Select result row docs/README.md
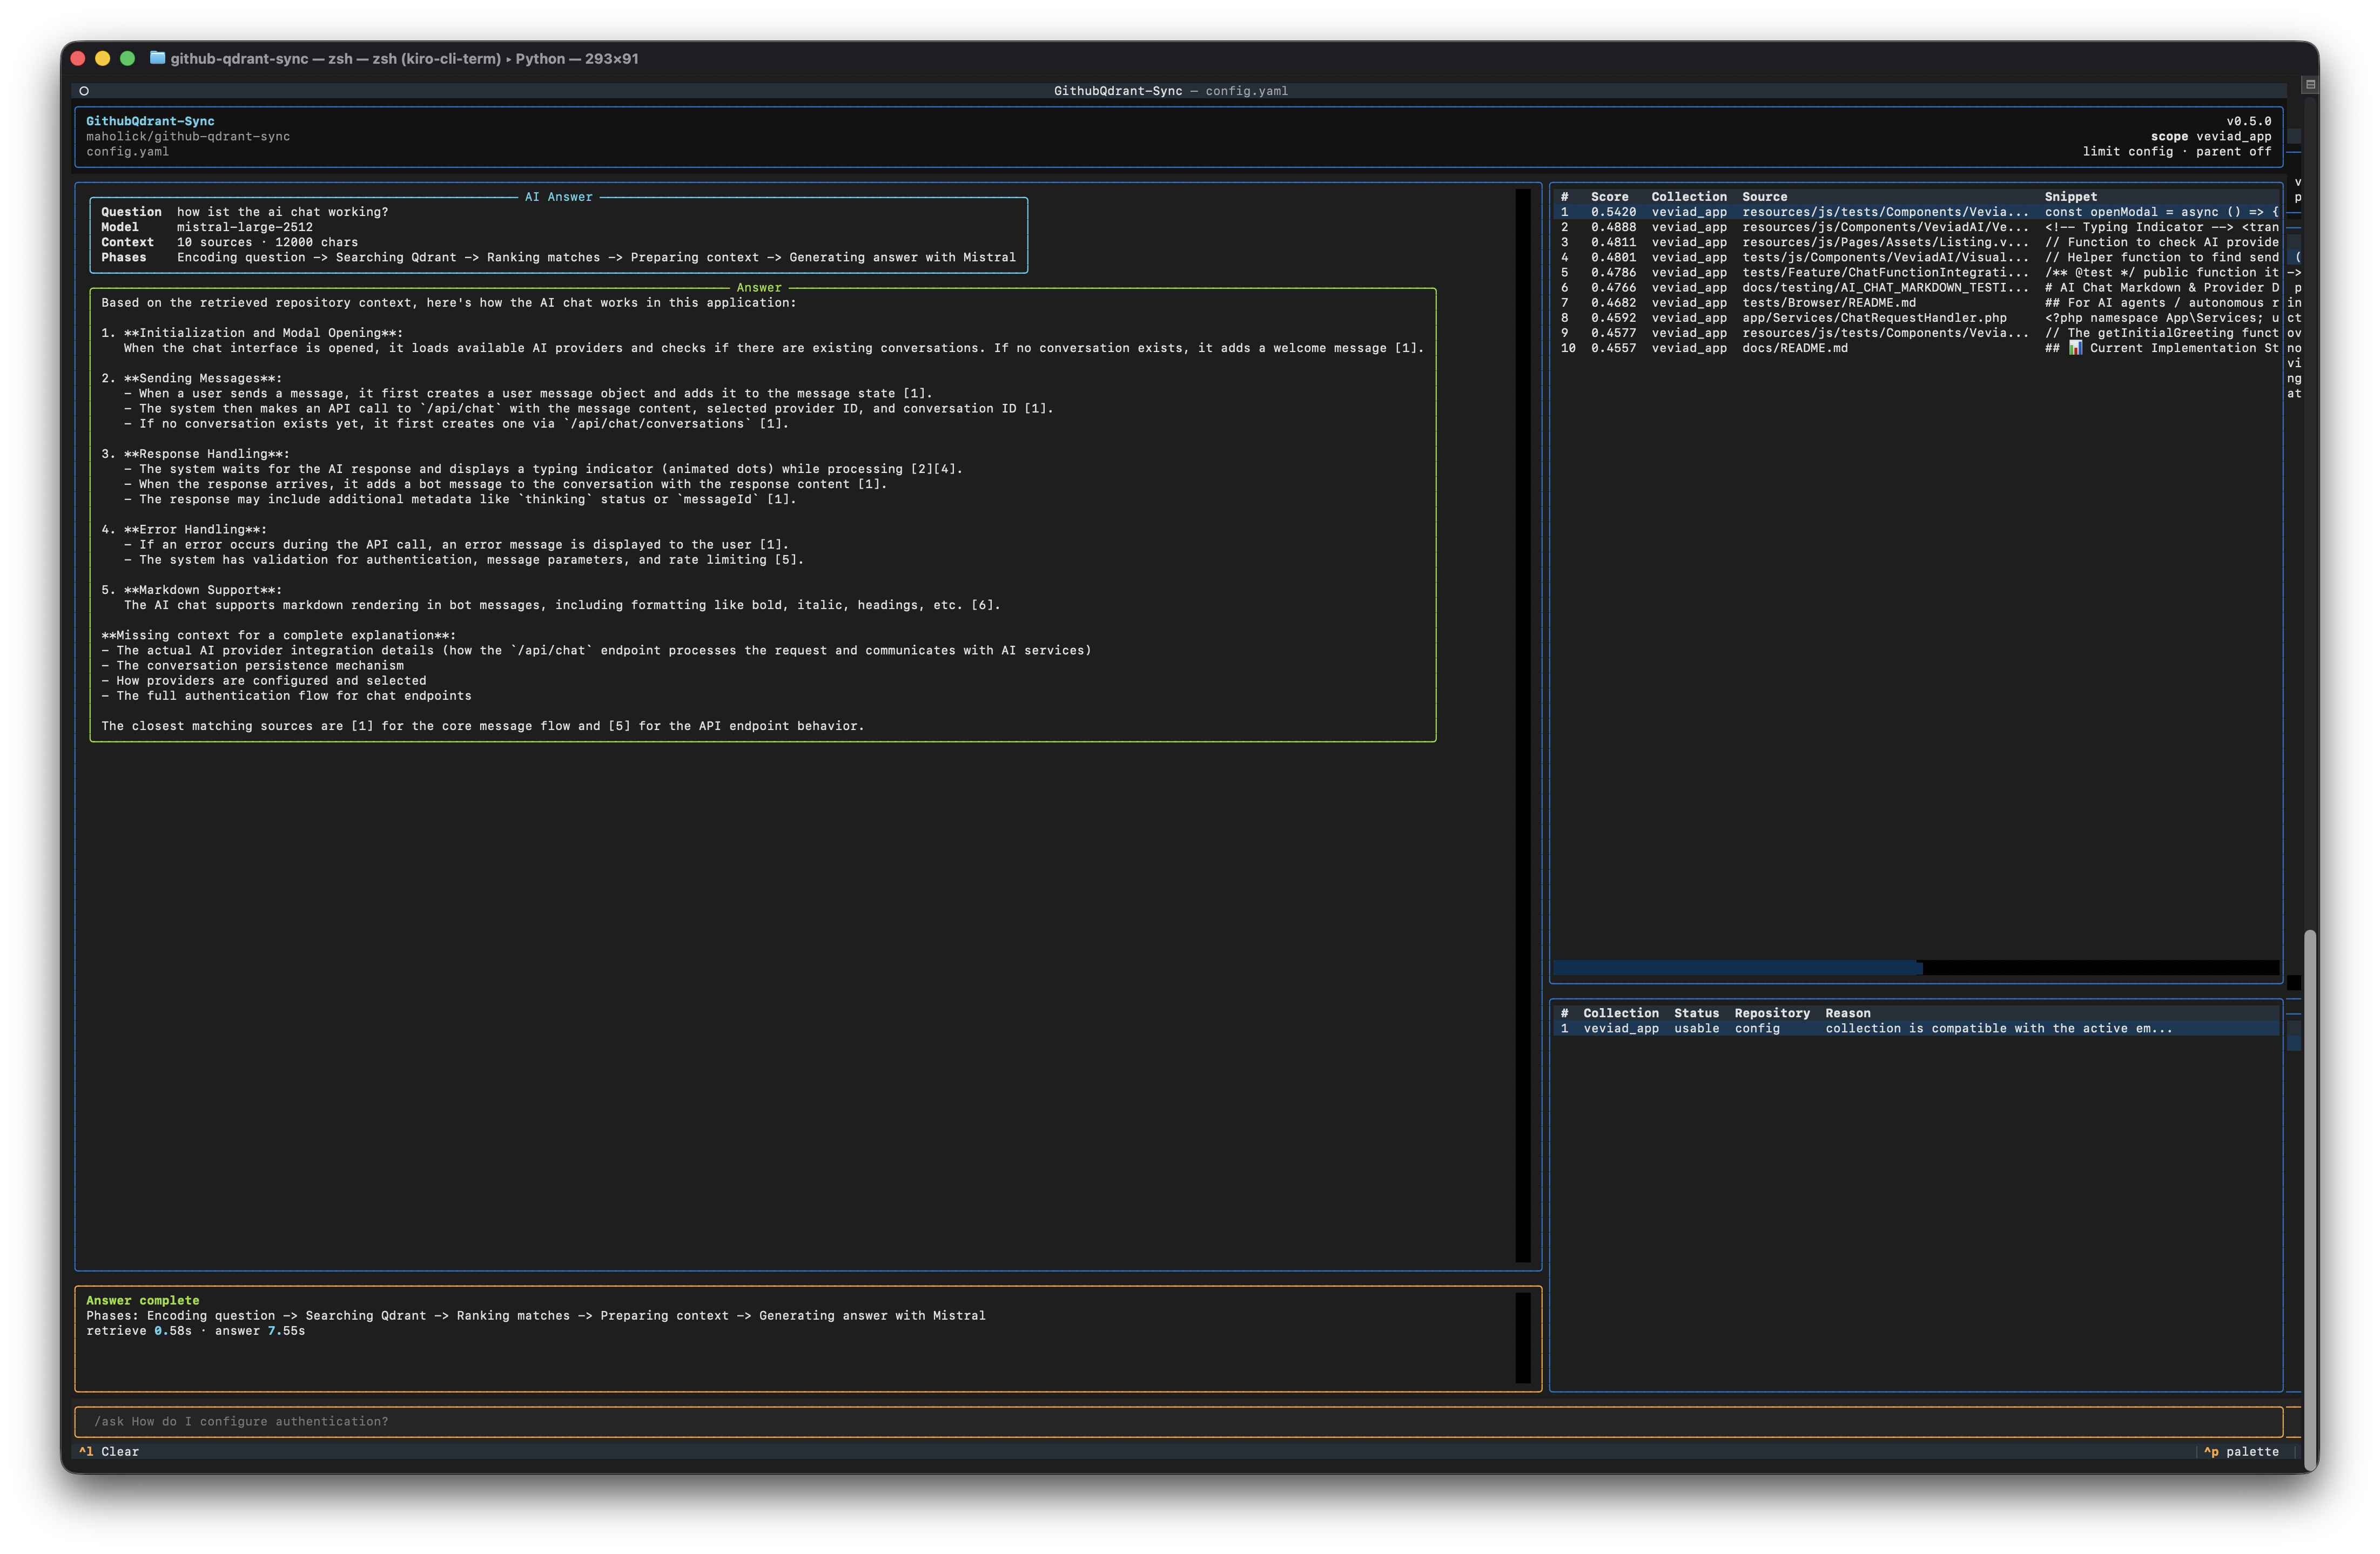The height and width of the screenshot is (1554, 2380). (x=1917, y=348)
